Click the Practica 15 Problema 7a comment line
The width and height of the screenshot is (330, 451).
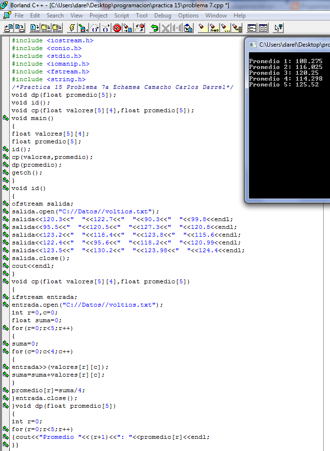point(122,87)
